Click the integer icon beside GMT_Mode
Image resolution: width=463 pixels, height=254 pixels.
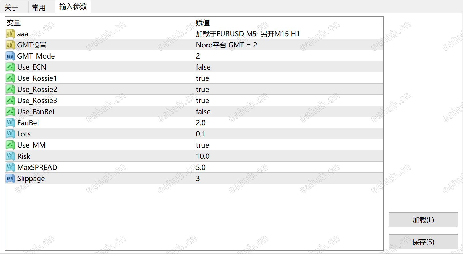[10, 56]
